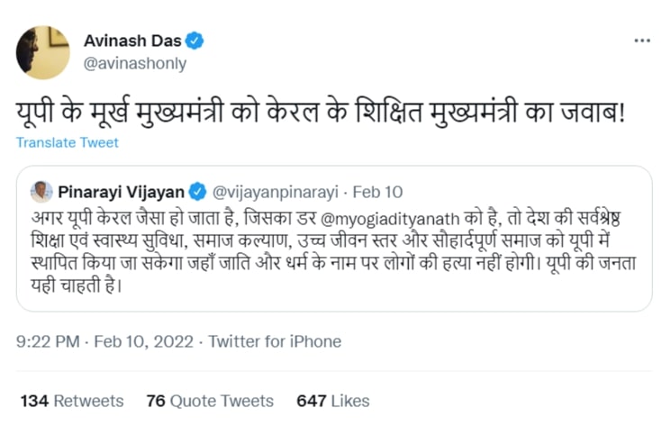Open the three-dot more options menu

point(641,41)
